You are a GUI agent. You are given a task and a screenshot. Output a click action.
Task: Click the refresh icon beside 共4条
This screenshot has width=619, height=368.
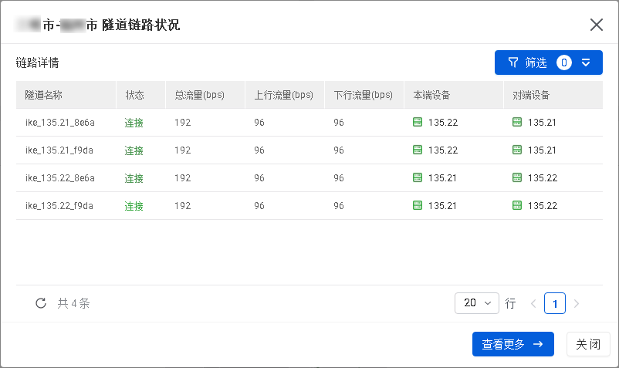point(41,303)
